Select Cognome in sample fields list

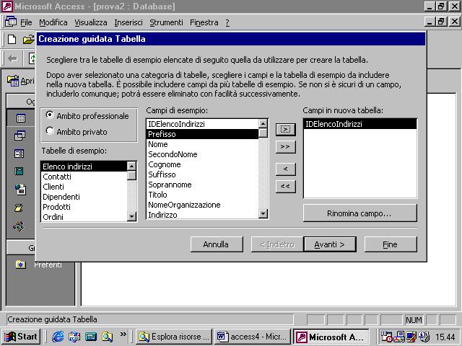202,164
